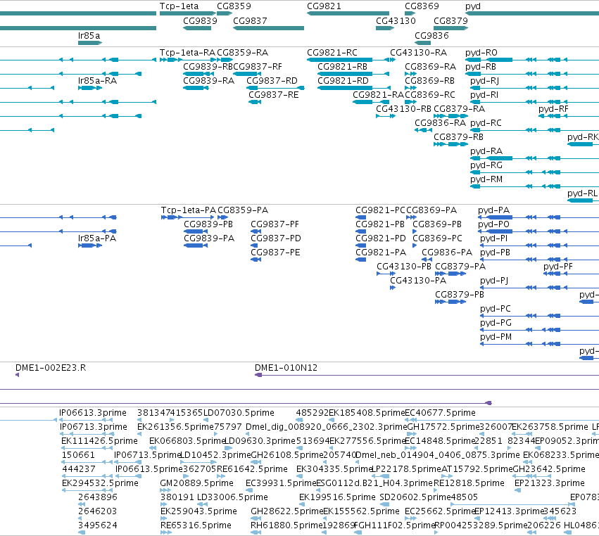599x536 pixels.
Task: Click the CG8379 gene label
Action: [x=450, y=21]
